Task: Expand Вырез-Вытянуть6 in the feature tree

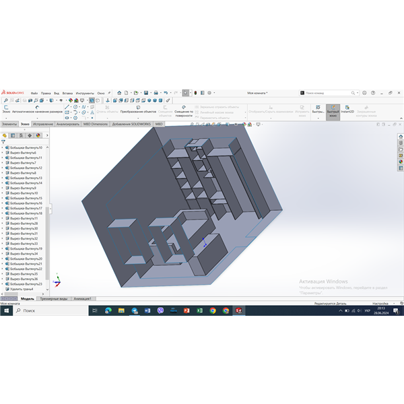Action: pos(3,153)
